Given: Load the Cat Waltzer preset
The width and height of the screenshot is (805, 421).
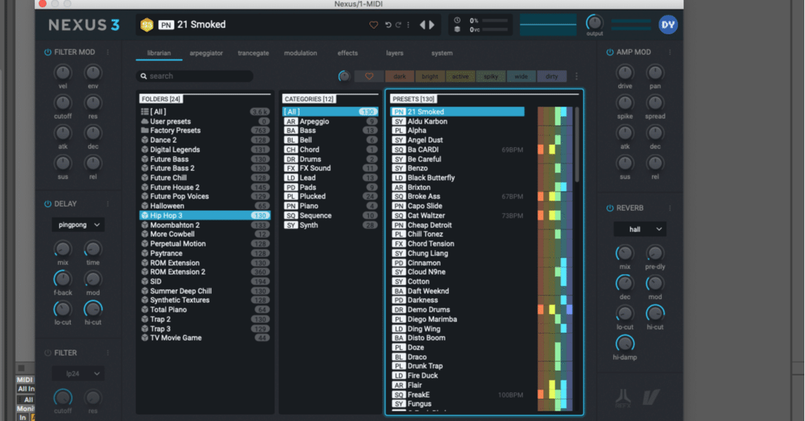Looking at the screenshot, I should [x=458, y=216].
